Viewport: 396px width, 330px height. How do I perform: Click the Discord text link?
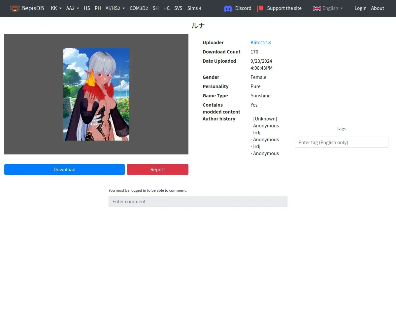243,8
